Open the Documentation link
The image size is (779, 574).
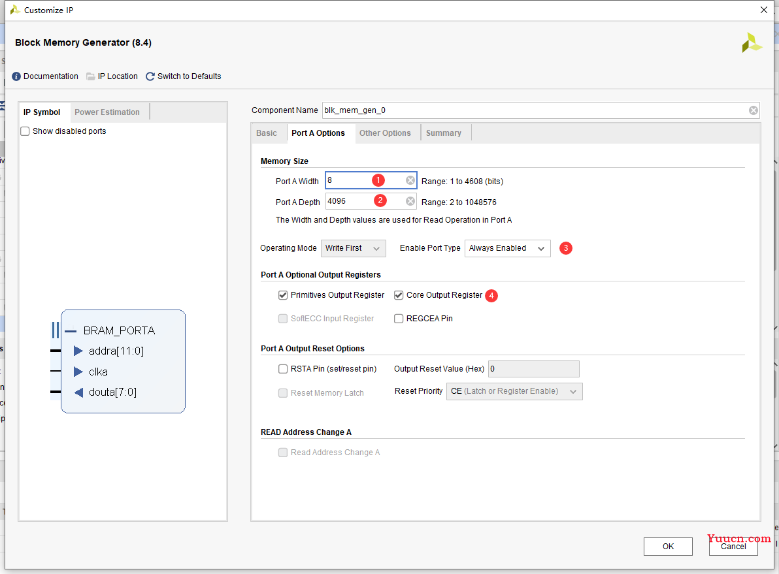pos(51,76)
